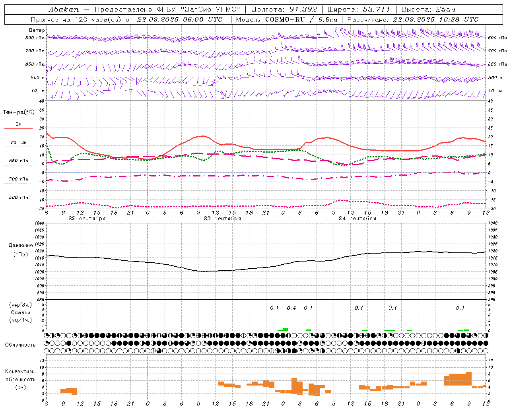Click the Конвективн. облачность label
The width and height of the screenshot is (509, 407).
click(20, 375)
